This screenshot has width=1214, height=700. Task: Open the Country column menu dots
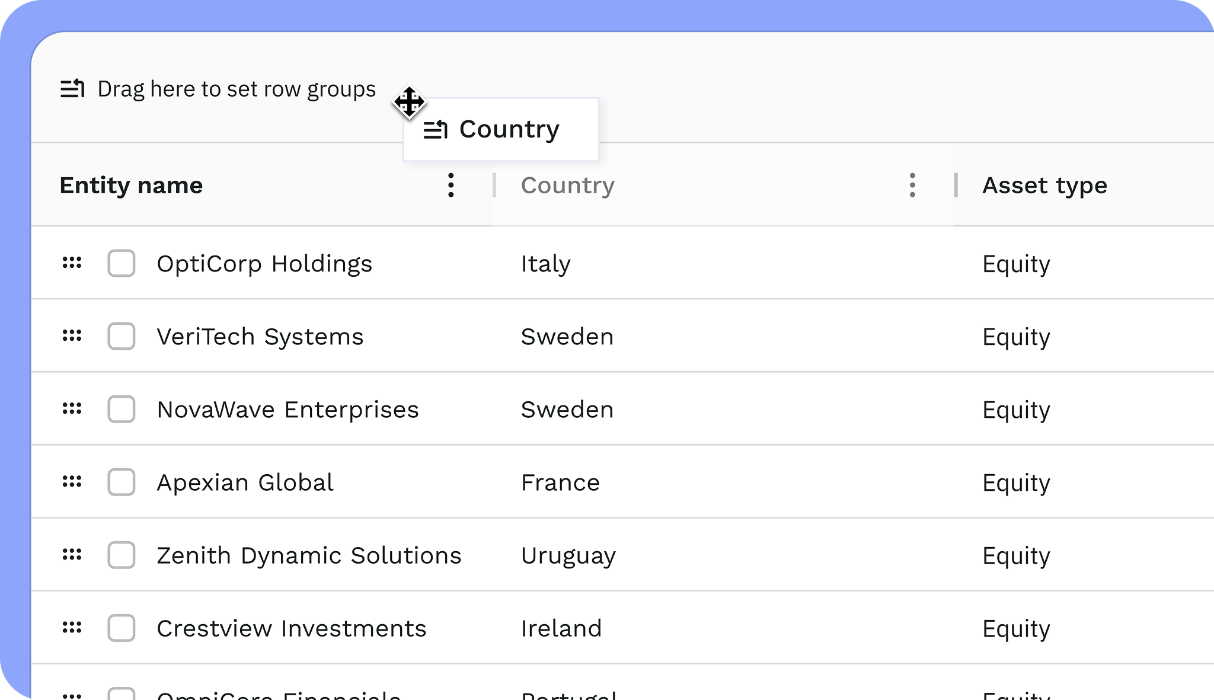tap(912, 186)
